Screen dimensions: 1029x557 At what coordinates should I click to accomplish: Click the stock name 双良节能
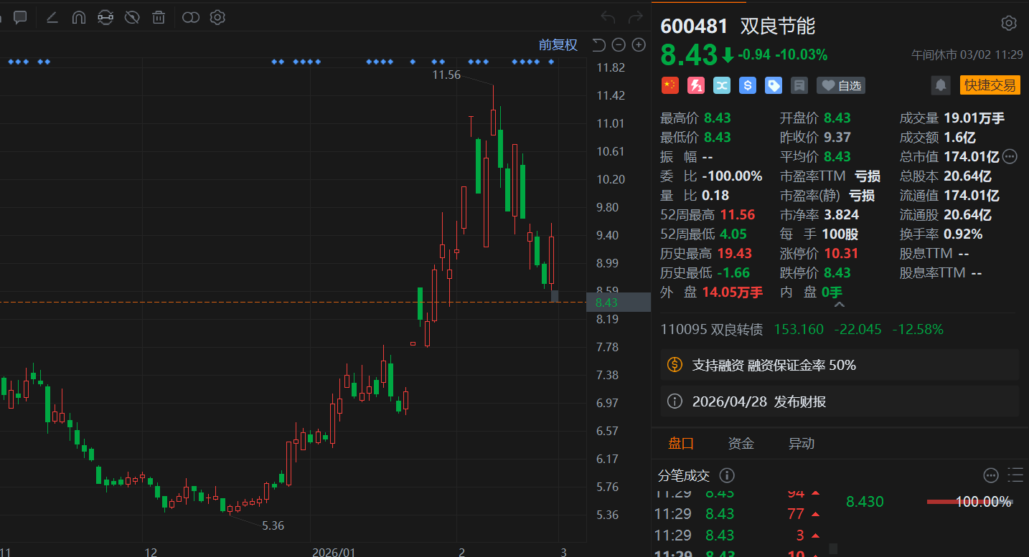(778, 26)
